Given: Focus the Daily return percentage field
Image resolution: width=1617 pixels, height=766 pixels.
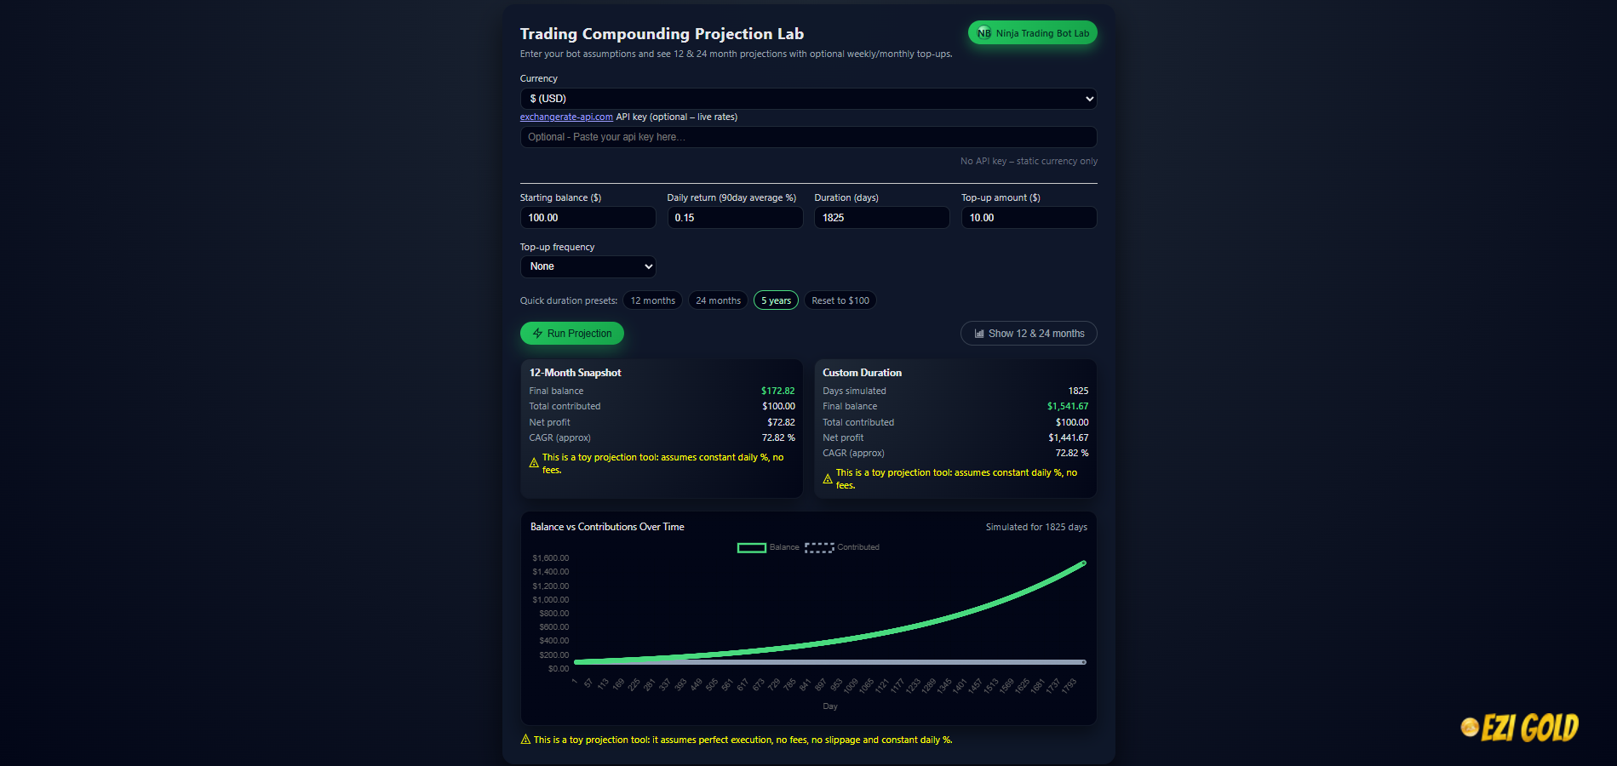Looking at the screenshot, I should click(734, 218).
